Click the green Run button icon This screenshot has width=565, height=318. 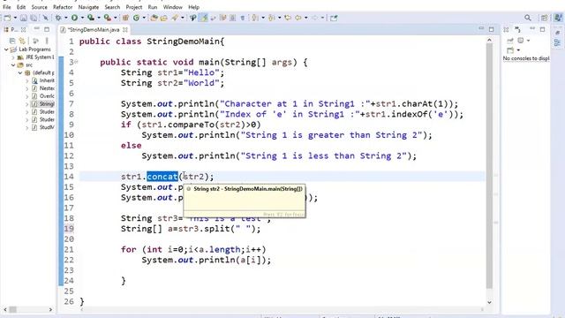pos(74,18)
